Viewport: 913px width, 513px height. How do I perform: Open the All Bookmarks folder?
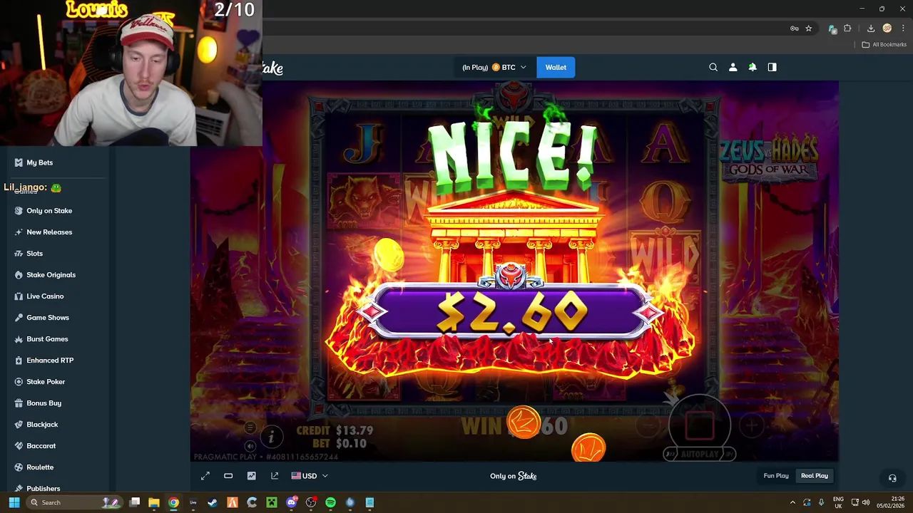tap(884, 44)
